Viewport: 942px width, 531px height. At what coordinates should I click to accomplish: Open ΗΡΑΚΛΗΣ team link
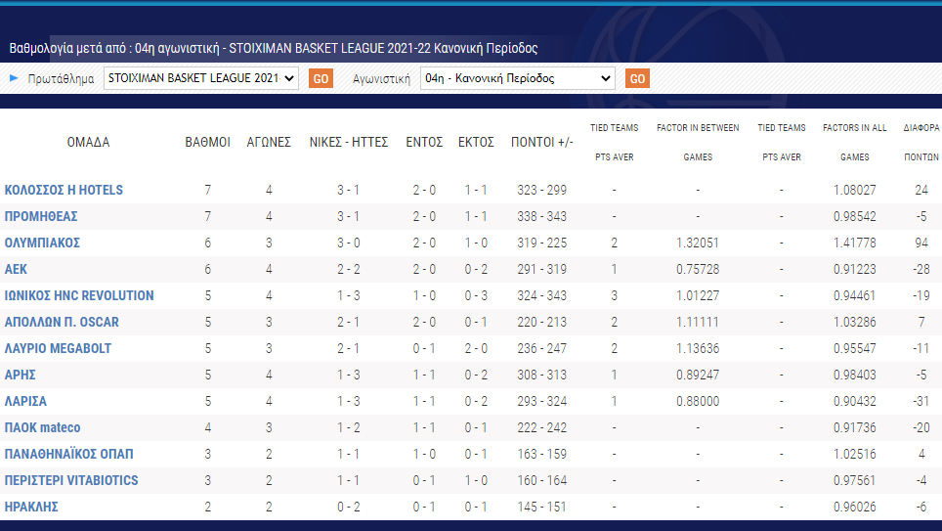tap(31, 508)
